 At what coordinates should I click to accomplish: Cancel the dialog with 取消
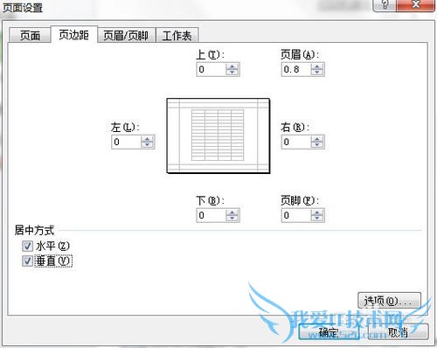click(399, 332)
